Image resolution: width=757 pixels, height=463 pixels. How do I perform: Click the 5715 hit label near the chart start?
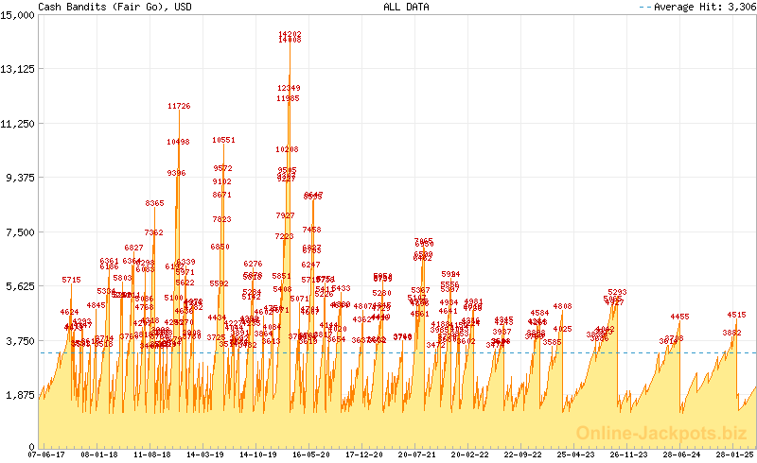[x=72, y=280]
